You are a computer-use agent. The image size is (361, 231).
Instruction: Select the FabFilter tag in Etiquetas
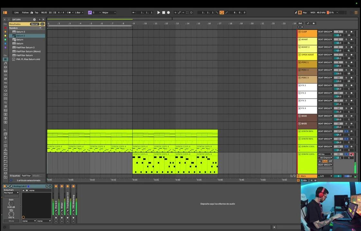pos(26,176)
